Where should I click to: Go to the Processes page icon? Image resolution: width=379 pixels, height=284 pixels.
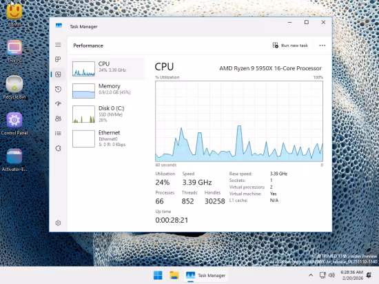click(58, 59)
